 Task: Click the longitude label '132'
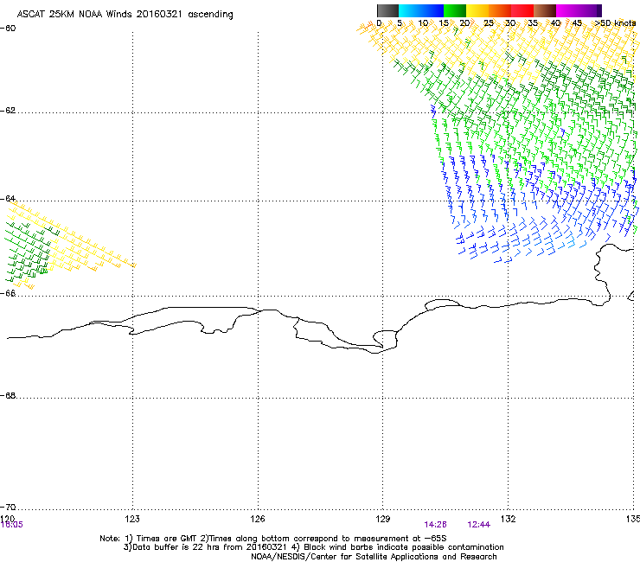click(509, 519)
